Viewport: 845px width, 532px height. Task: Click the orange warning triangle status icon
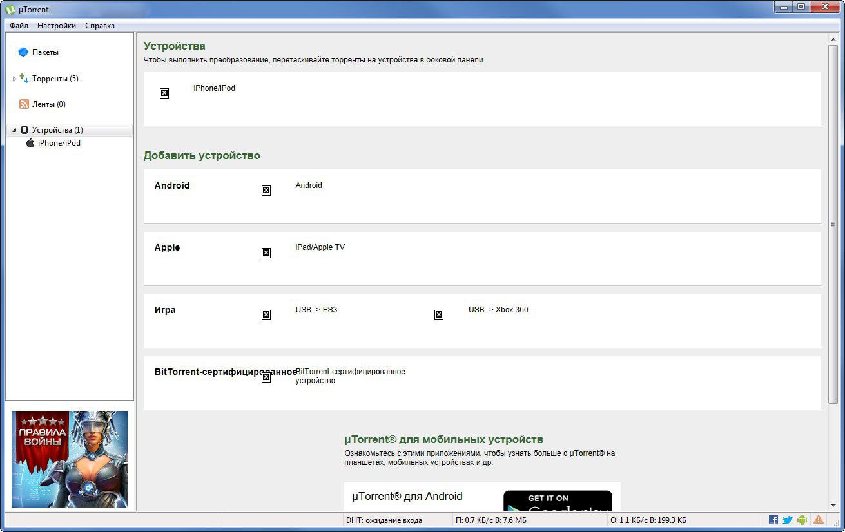point(819,520)
